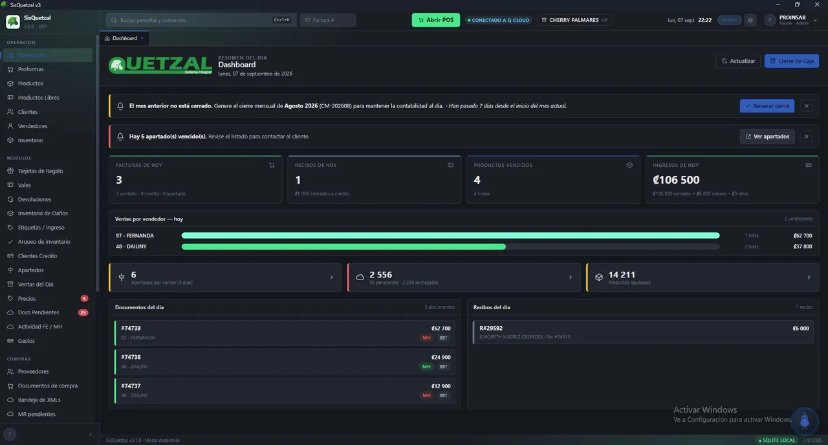Click the Abrir POS button
Viewport: 828px width, 445px height.
point(436,20)
